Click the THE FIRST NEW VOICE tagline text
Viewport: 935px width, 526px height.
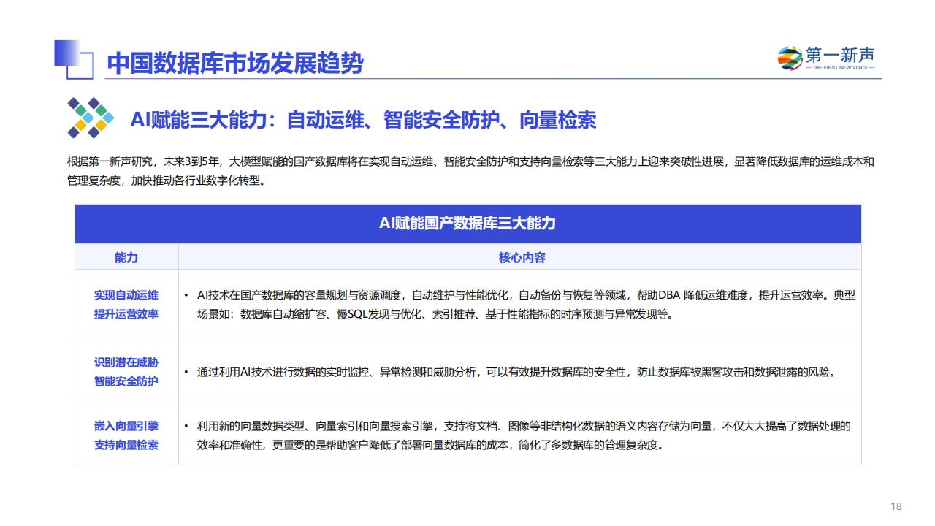point(840,67)
